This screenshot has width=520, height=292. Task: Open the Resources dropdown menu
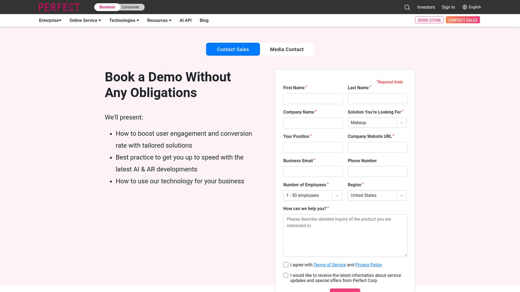click(x=159, y=20)
